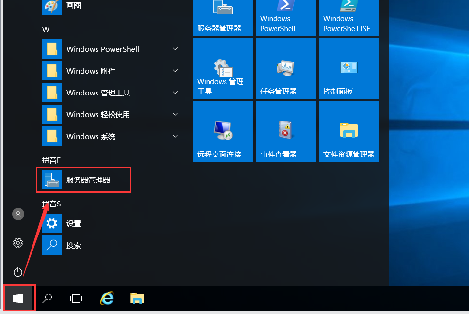Viewport: 469px width, 314px height.
Task: Click the Windows PowerShell folder icon in the list
Action: click(x=52, y=49)
